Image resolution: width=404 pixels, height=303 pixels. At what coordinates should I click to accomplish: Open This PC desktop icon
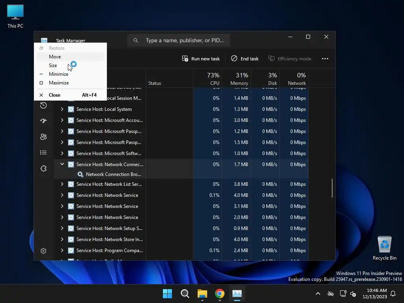[x=15, y=16]
